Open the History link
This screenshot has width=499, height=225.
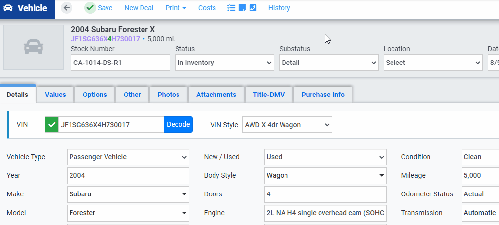click(x=279, y=8)
